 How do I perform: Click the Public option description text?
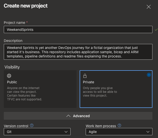[24, 94]
